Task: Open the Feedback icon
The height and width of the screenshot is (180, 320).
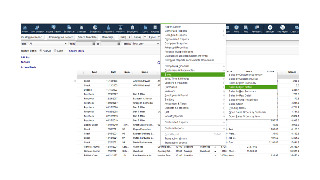Action: click(x=257, y=29)
